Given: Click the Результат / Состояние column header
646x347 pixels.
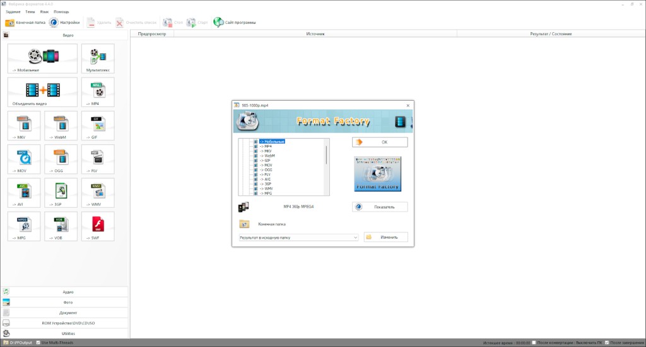Looking at the screenshot, I should pyautogui.click(x=551, y=34).
